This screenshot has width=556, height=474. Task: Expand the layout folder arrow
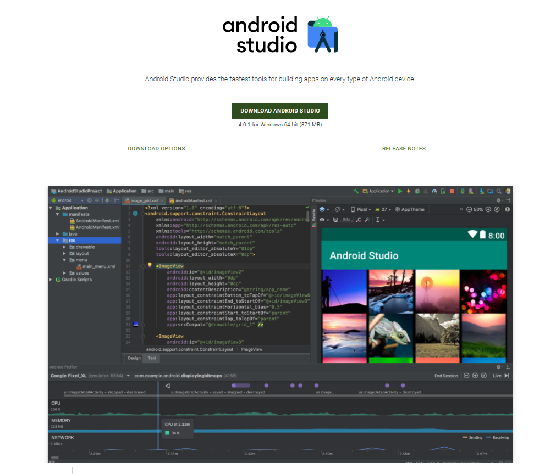(64, 254)
